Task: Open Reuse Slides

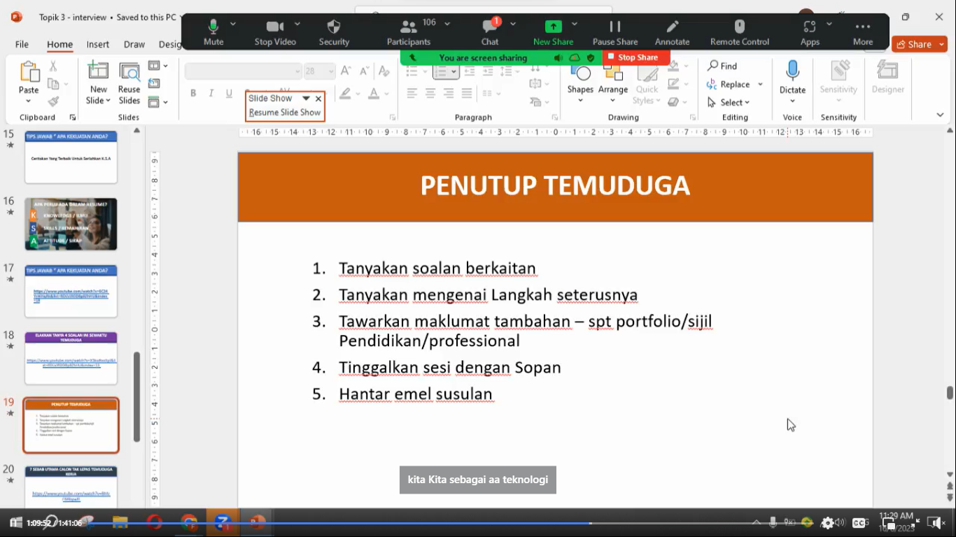Action: (x=129, y=83)
